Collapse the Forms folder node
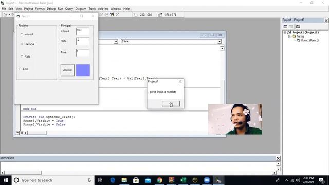 [289, 36]
